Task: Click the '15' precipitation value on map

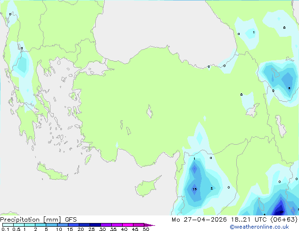Action: pos(194,189)
